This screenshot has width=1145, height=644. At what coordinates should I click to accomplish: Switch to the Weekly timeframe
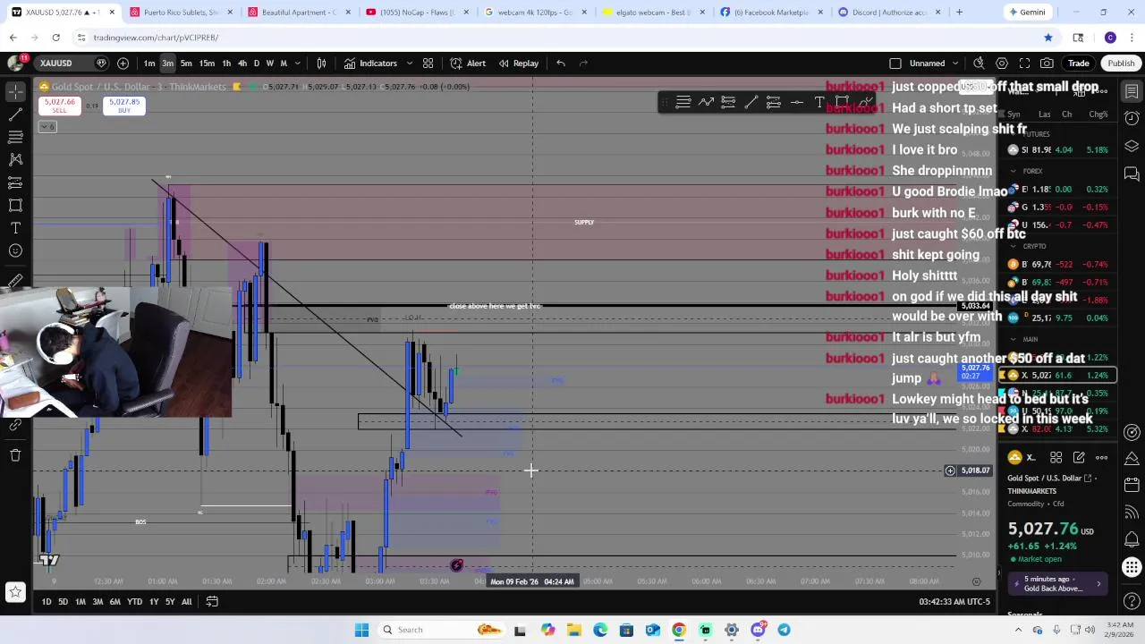pos(269,64)
